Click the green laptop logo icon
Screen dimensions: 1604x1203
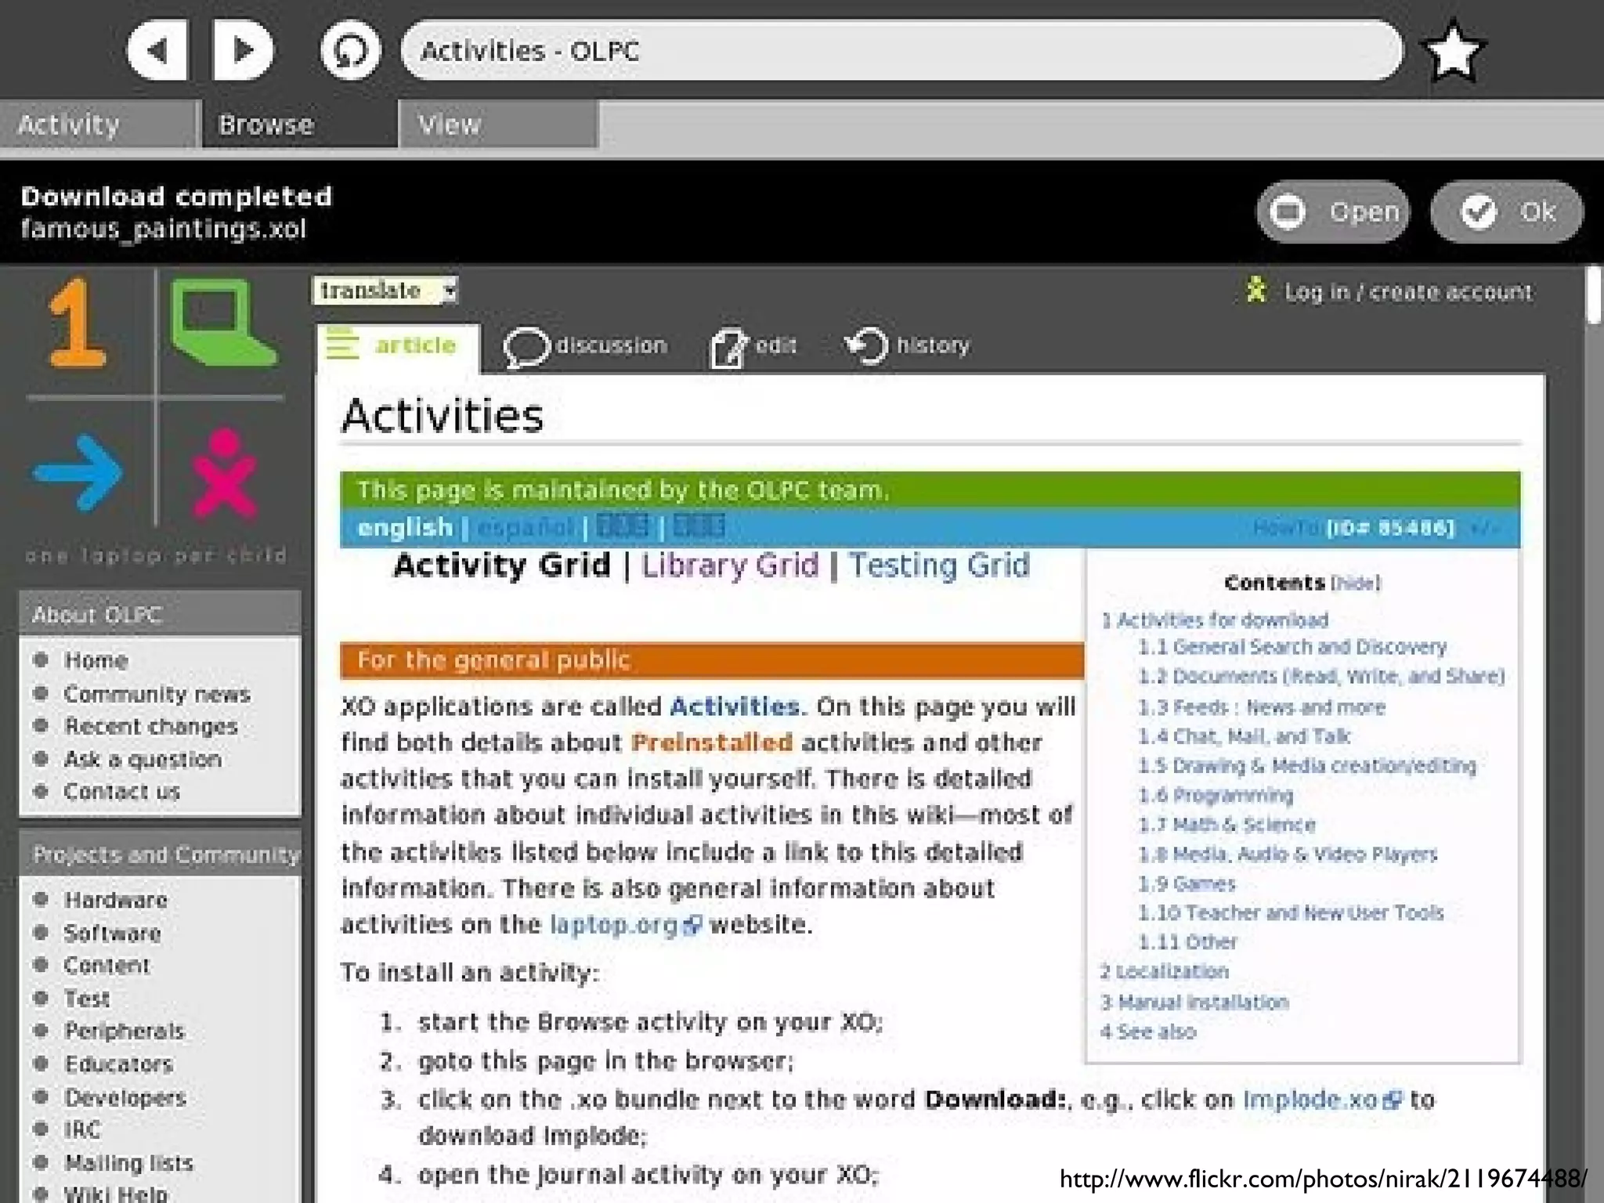222,323
